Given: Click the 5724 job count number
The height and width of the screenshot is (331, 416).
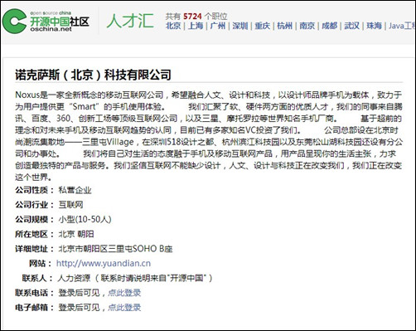Looking at the screenshot, I should click(x=192, y=17).
